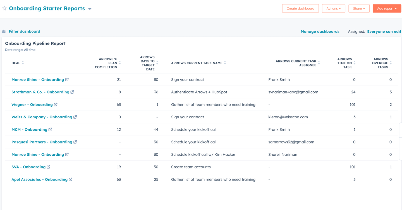
Task: Sort by Arrows Current Task Name column
Action: tap(225, 63)
